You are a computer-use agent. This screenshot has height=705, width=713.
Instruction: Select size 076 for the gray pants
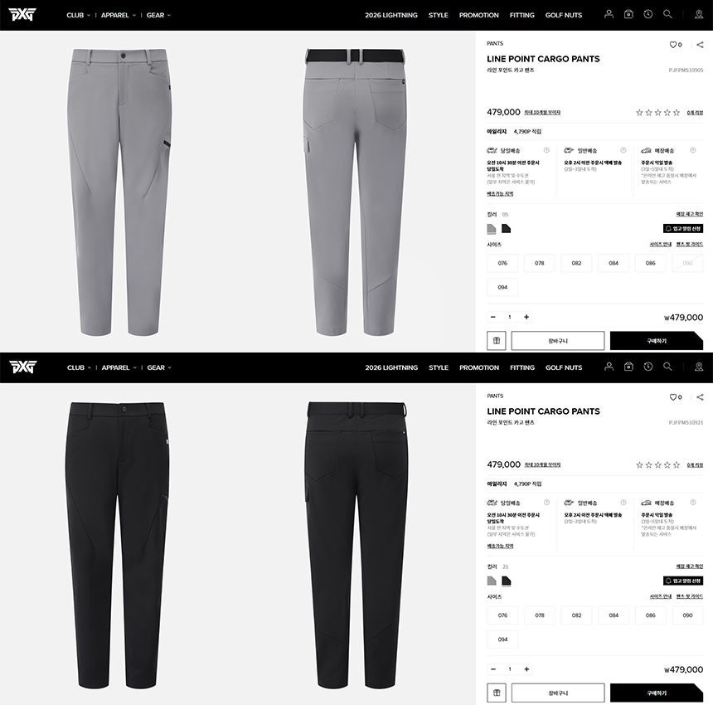(502, 263)
